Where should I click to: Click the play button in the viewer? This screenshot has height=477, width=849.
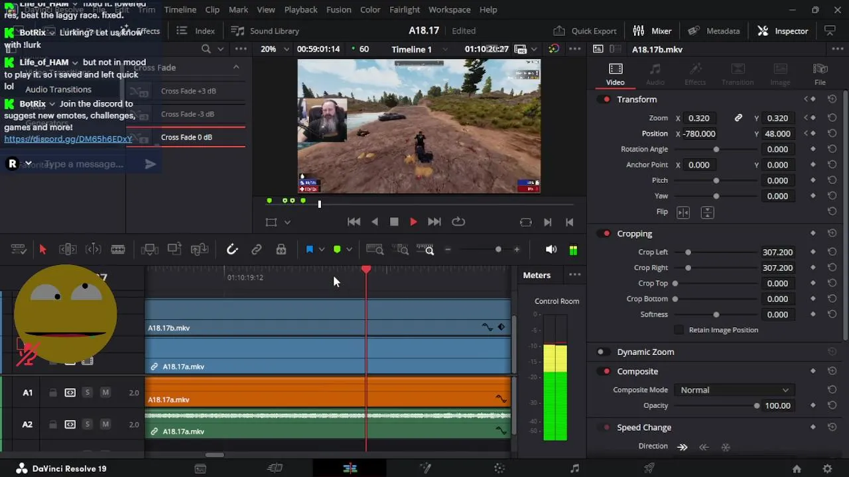413,222
